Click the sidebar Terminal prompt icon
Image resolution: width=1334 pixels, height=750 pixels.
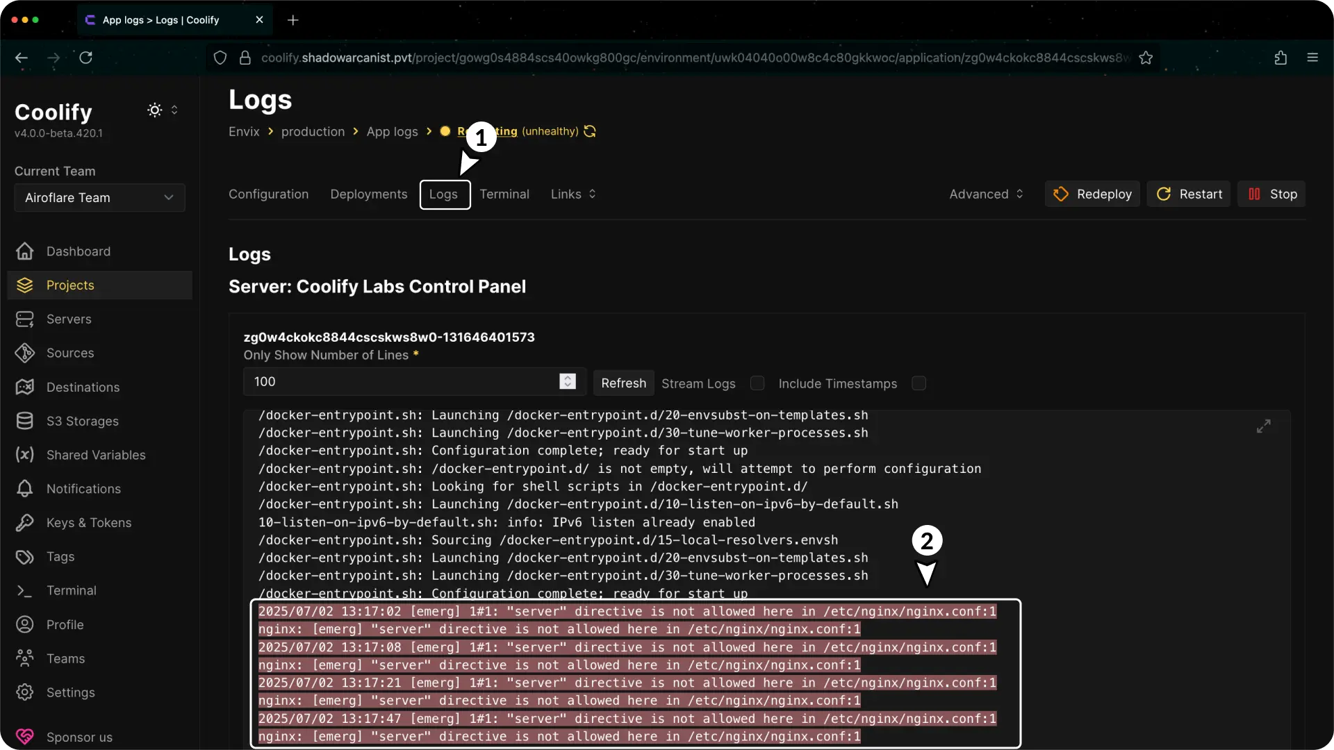[25, 591]
